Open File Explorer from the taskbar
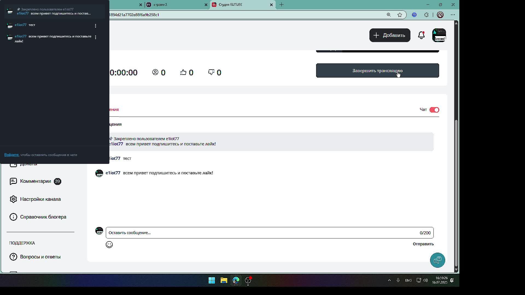 click(224, 280)
